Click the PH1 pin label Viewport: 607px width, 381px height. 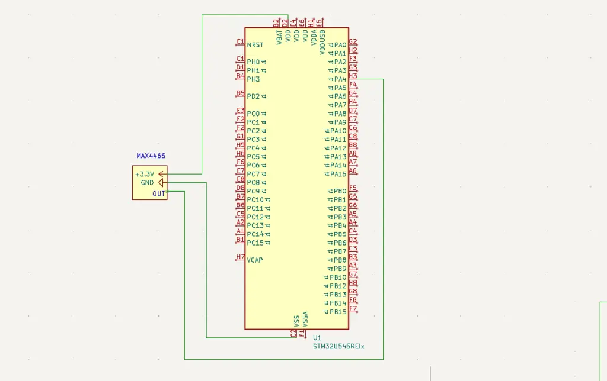pos(253,71)
